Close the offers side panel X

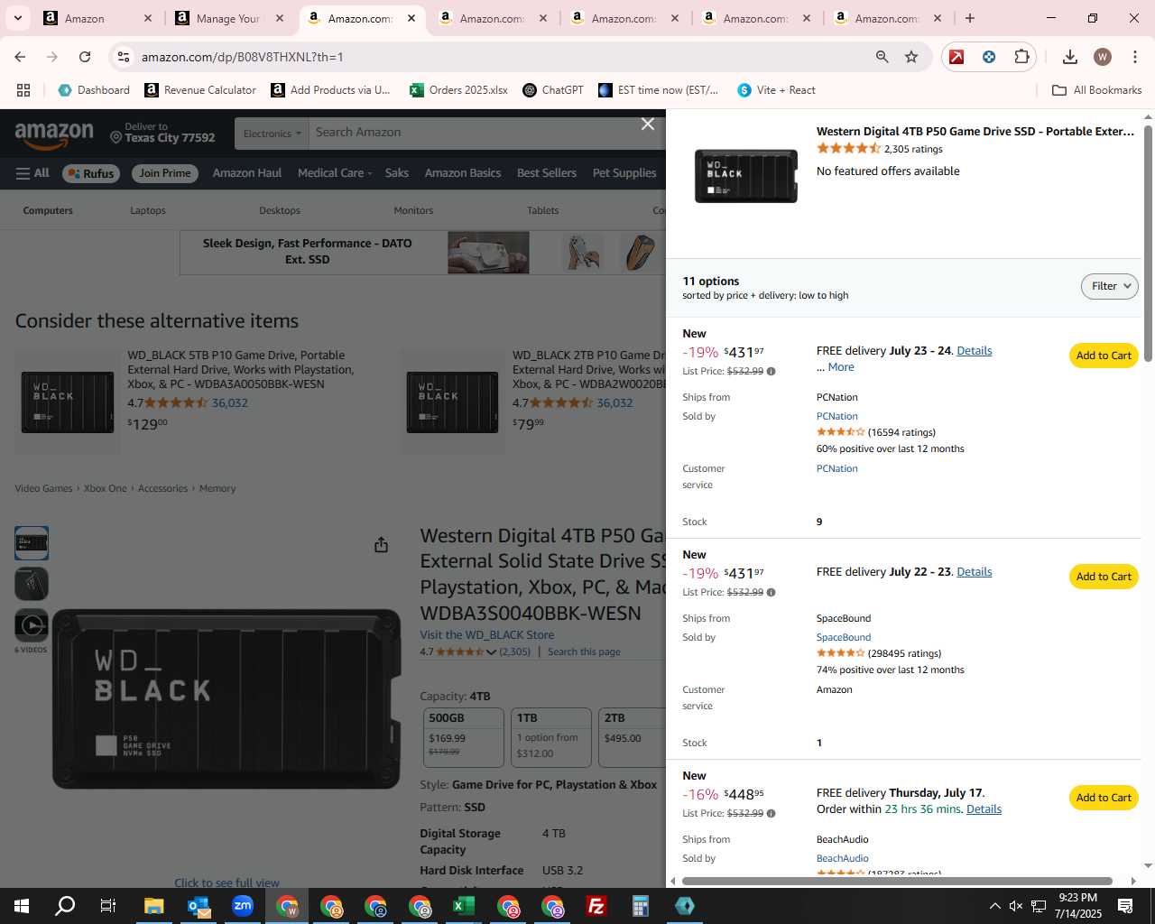[647, 124]
